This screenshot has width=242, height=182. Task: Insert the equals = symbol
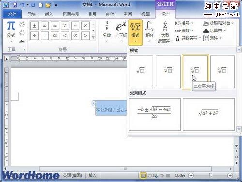[x=55, y=26]
